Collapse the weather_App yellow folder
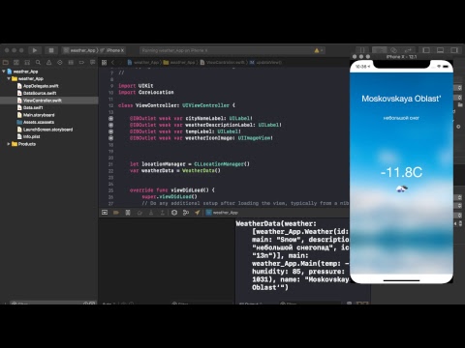This screenshot has width=465, height=348. (x=9, y=78)
